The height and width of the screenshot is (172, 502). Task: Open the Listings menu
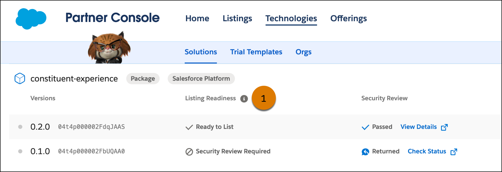click(237, 18)
